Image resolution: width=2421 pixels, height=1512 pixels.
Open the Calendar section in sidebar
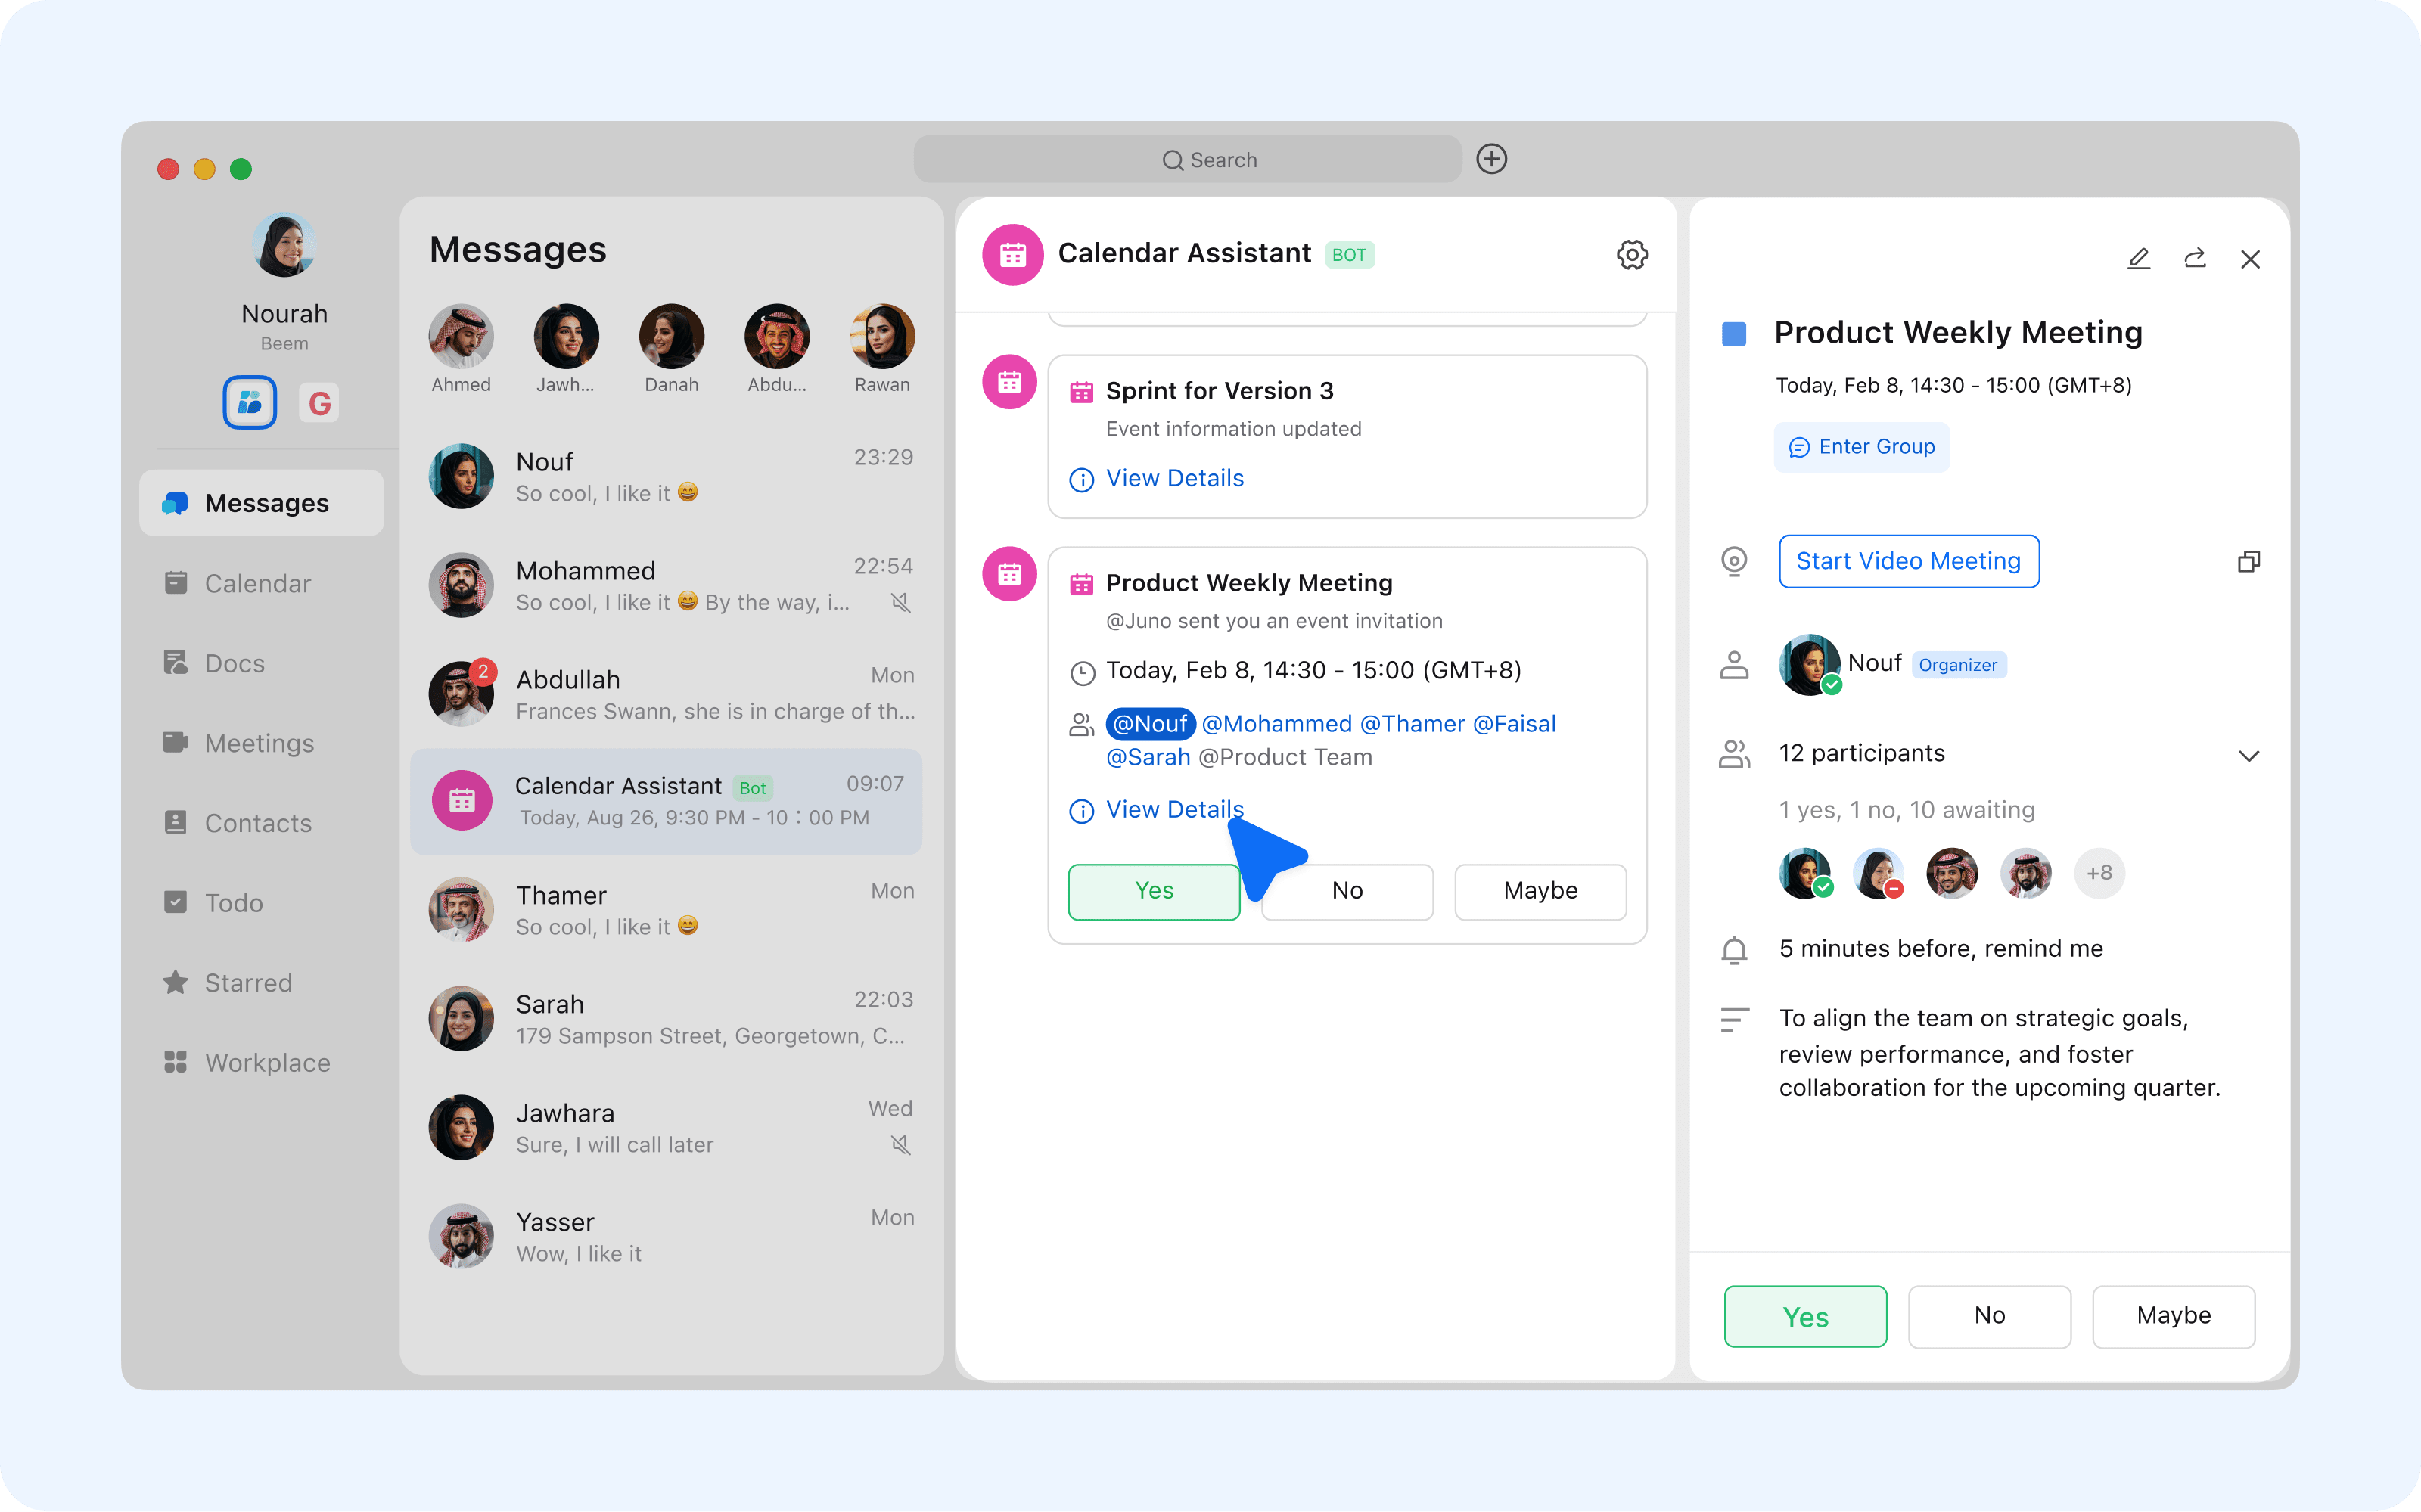(x=258, y=583)
